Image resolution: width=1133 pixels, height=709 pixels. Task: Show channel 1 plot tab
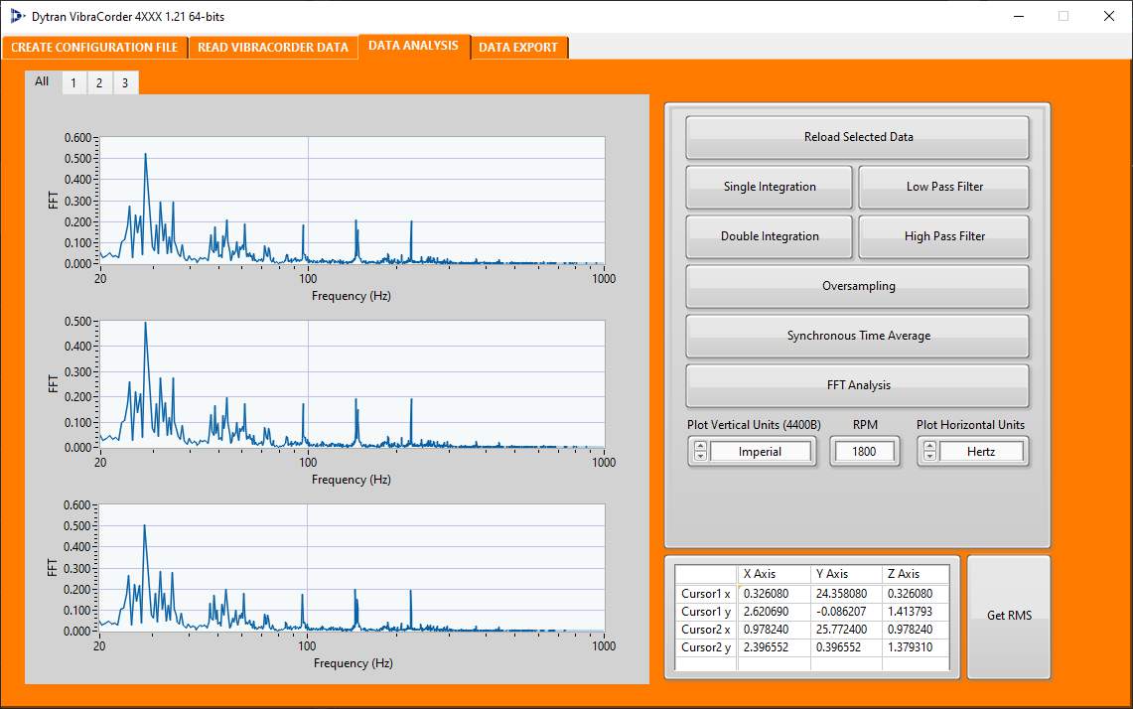coord(73,83)
